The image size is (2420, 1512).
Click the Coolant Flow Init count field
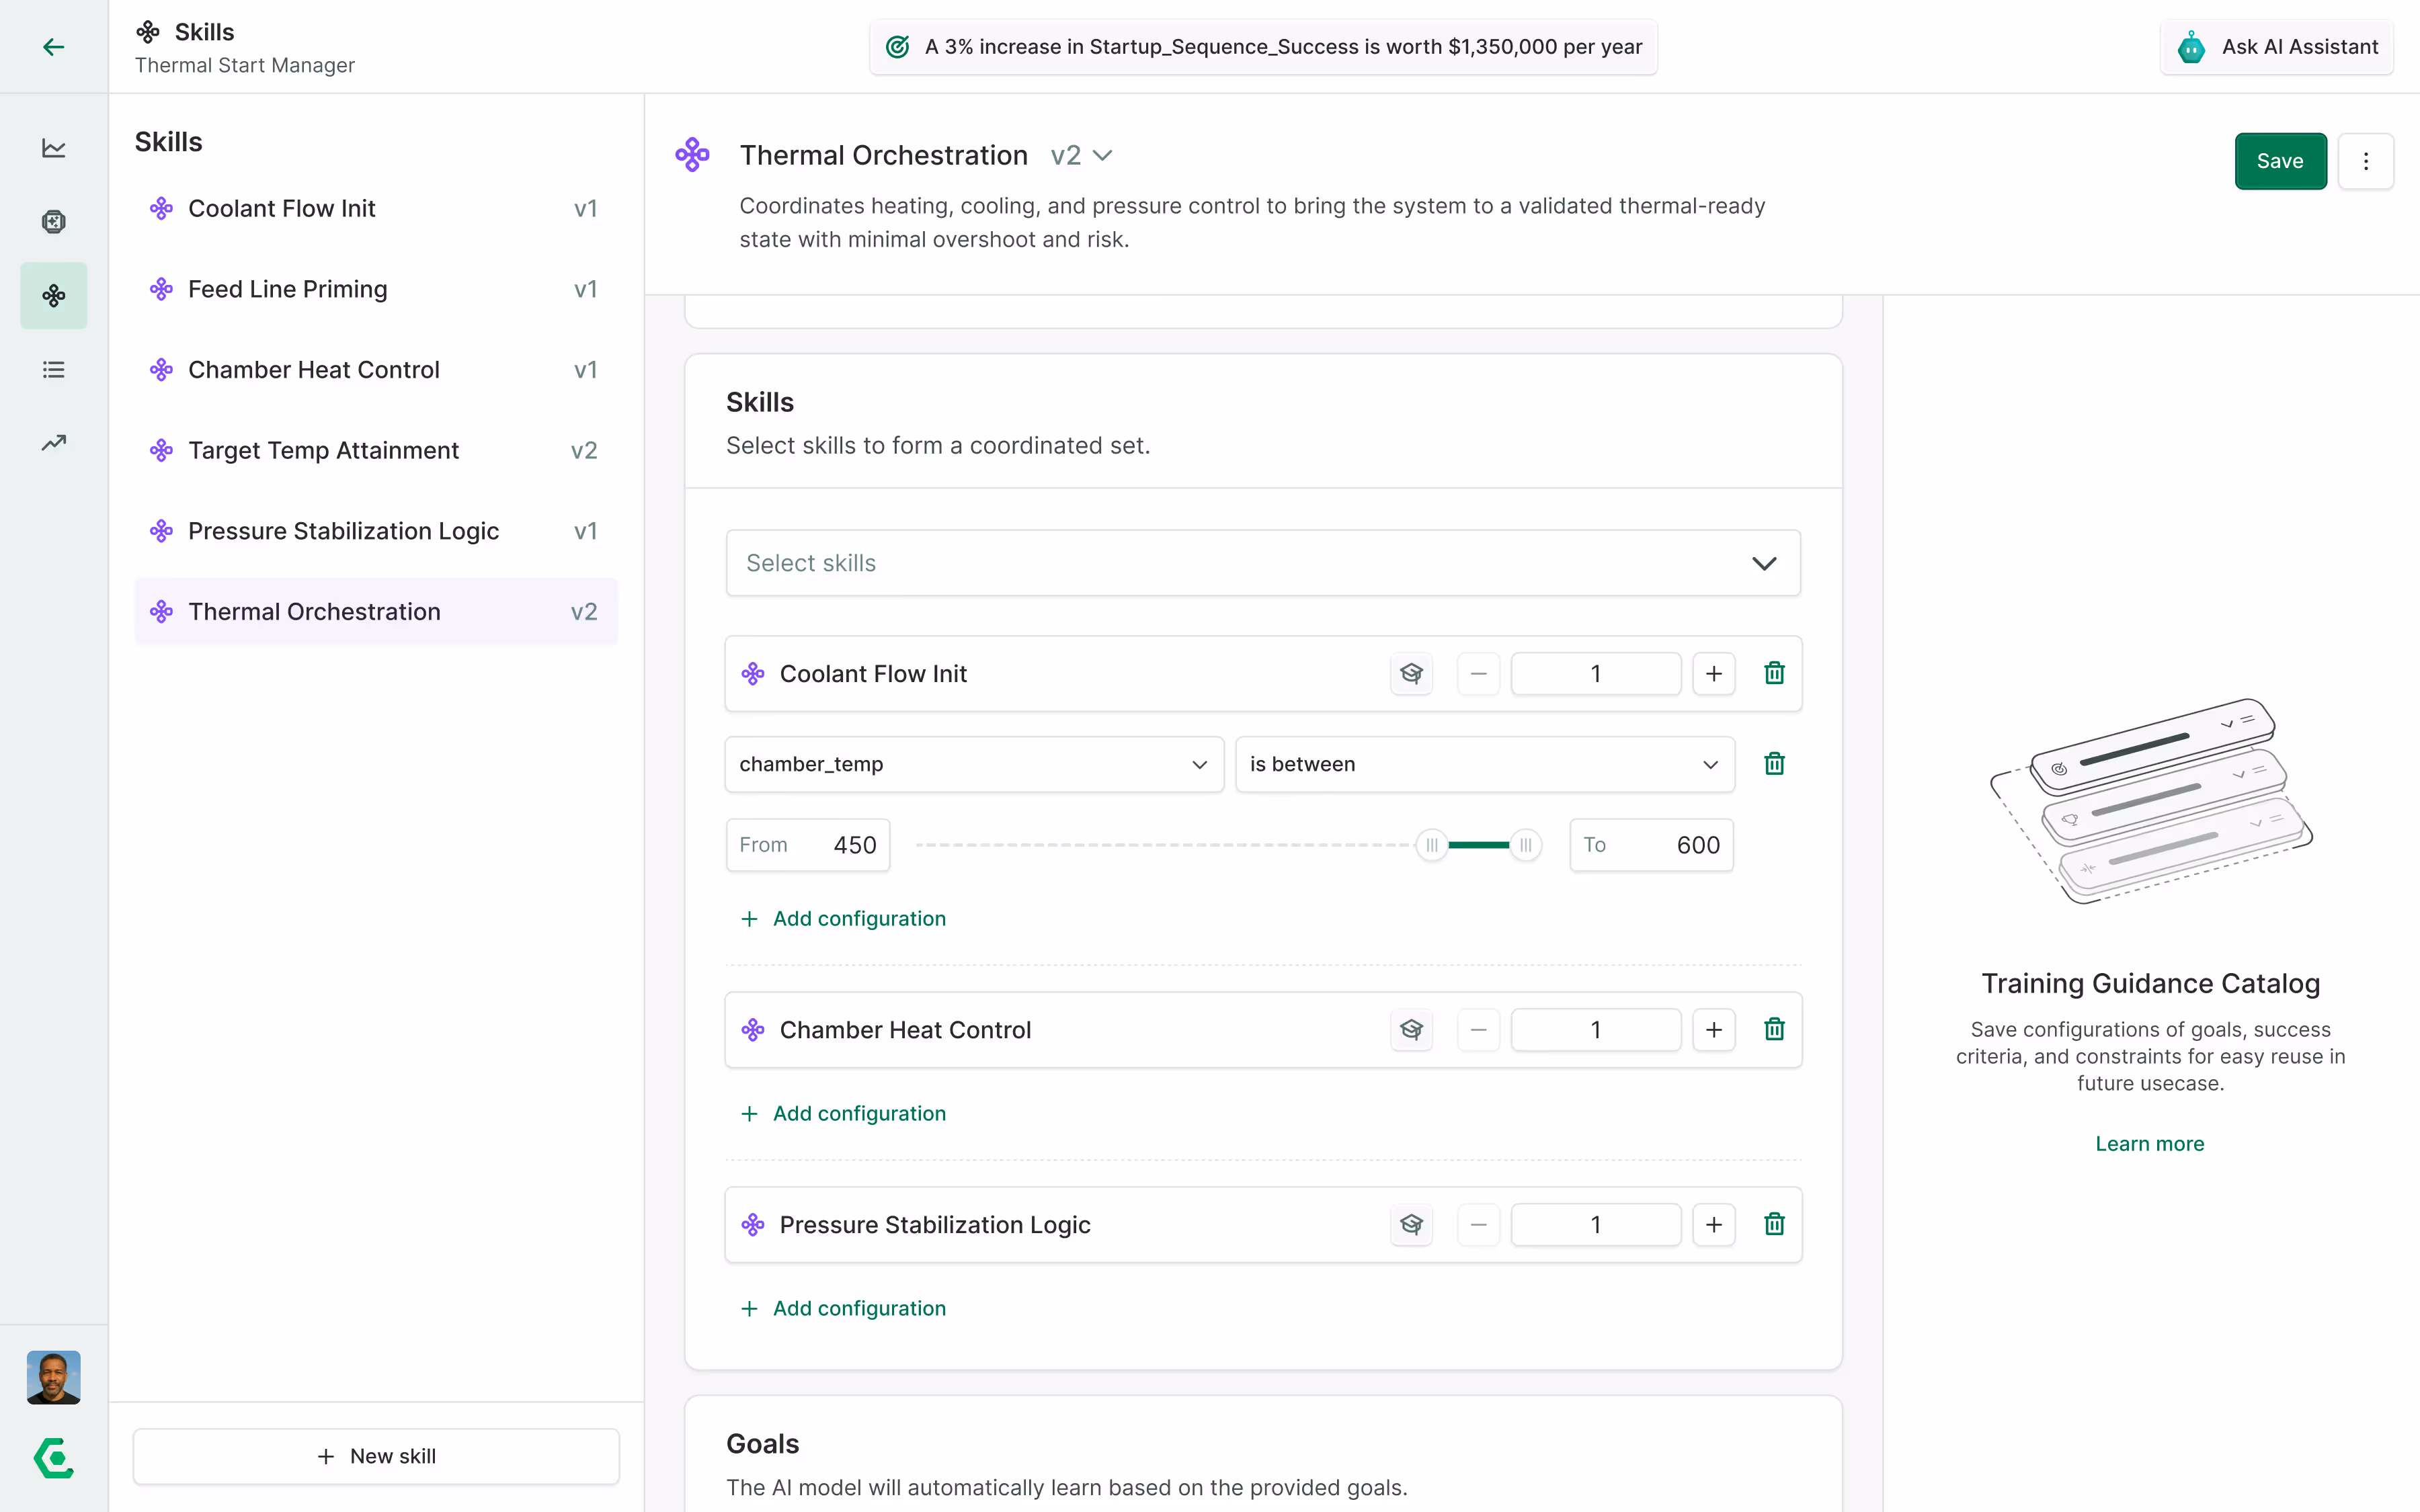pos(1596,673)
